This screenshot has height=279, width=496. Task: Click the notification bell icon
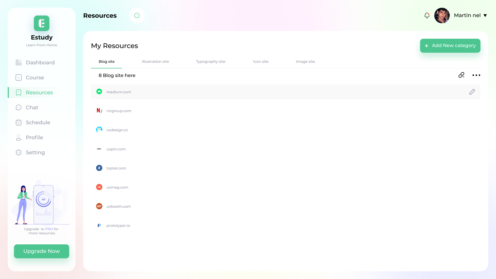[x=427, y=16]
